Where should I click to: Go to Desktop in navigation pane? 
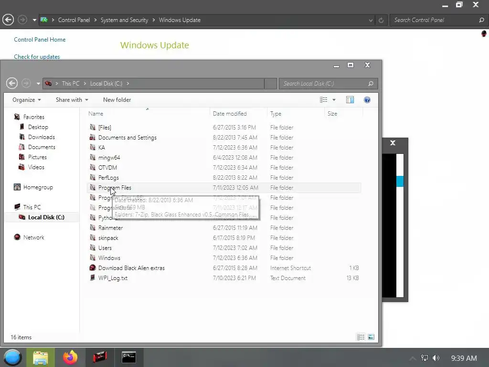pos(38,127)
